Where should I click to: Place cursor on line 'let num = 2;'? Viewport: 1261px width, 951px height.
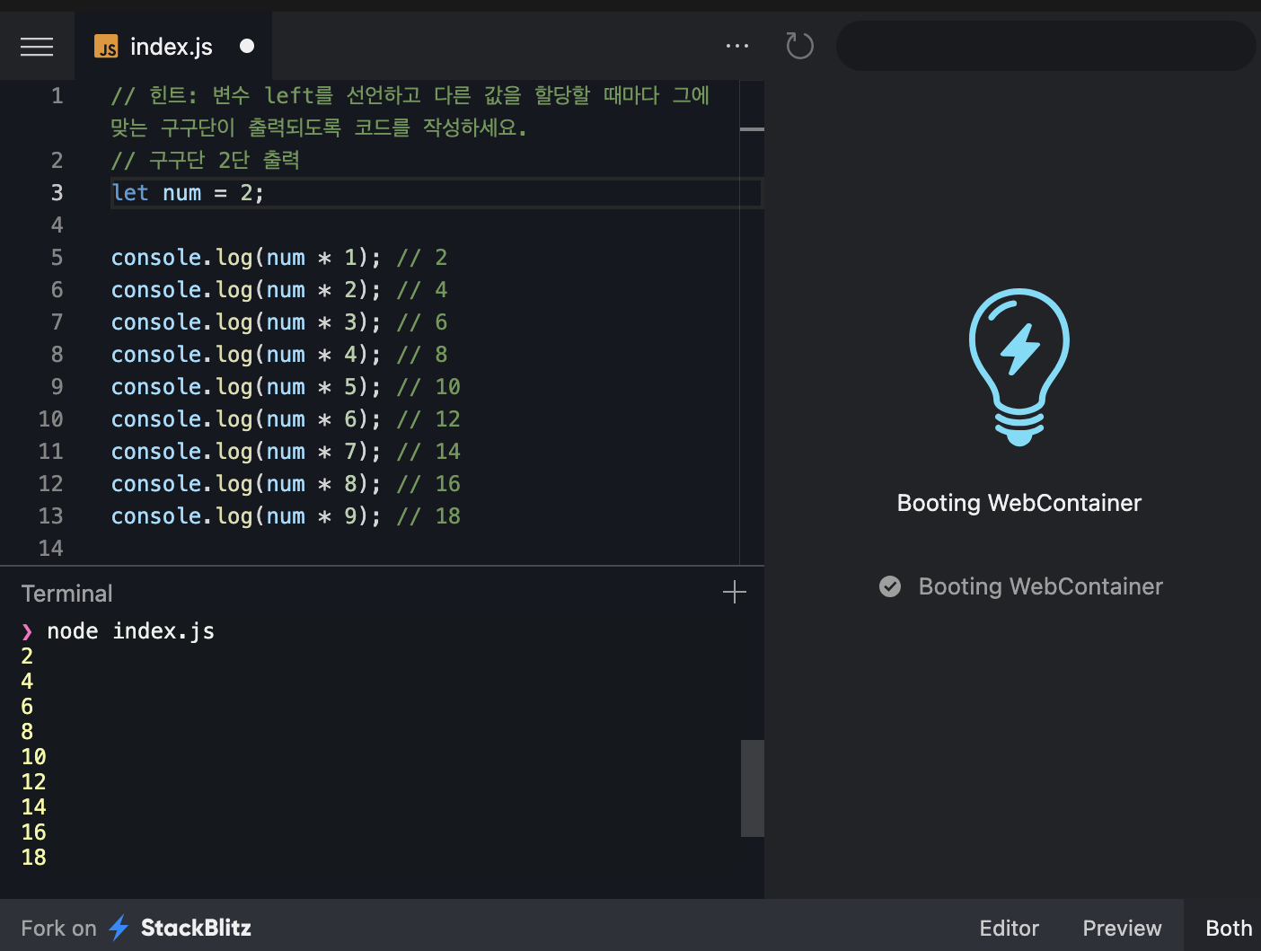[x=188, y=193]
